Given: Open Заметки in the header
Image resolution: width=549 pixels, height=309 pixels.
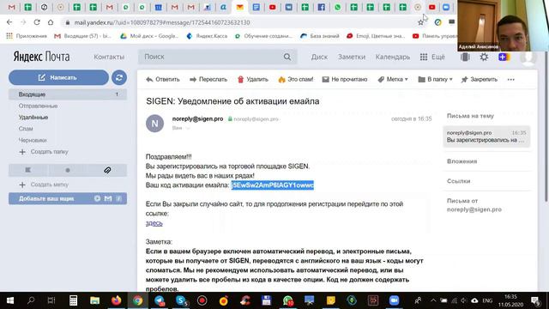Looking at the screenshot, I should click(x=352, y=57).
